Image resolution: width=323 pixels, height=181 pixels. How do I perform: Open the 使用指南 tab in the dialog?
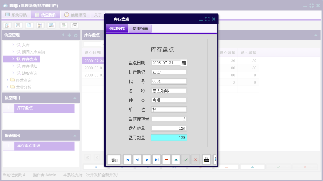coord(140,28)
